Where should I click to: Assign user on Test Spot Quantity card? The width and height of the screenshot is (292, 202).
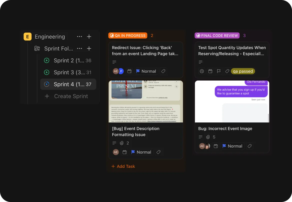[x=202, y=71]
